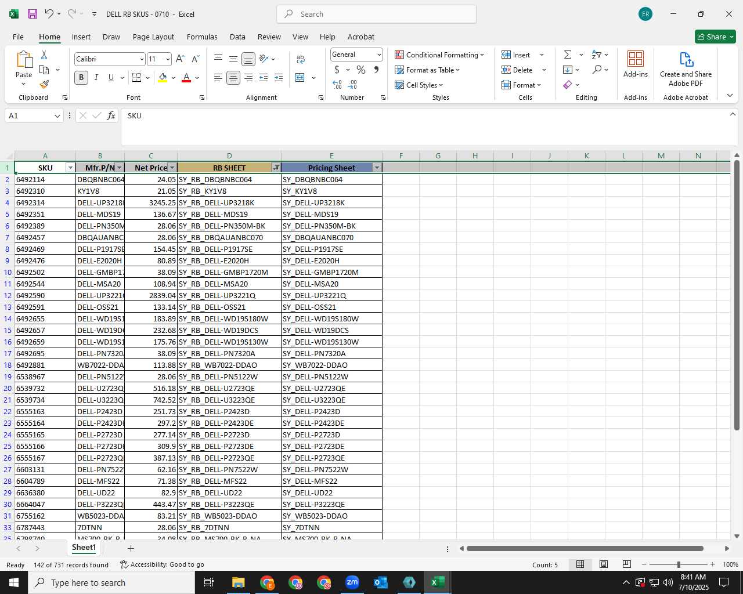
Task: Click the yellow Fill Color swatch
Action: point(163,78)
